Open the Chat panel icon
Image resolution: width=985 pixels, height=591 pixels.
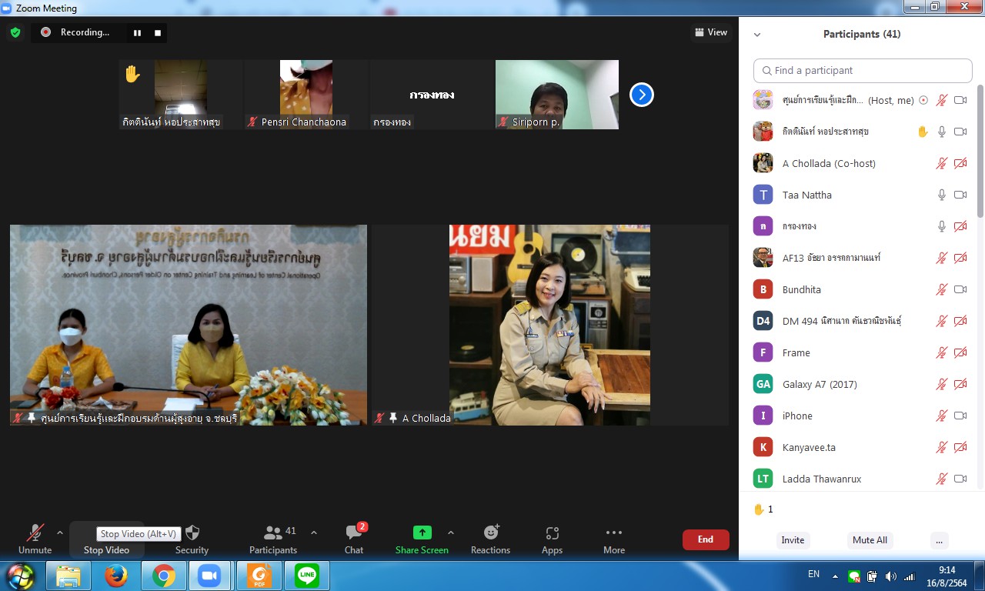click(354, 533)
